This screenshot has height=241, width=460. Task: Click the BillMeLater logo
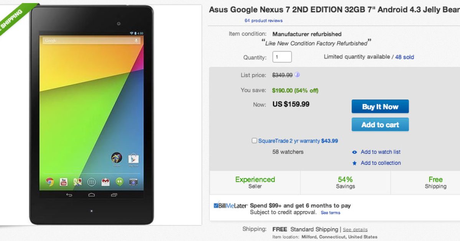230,206
